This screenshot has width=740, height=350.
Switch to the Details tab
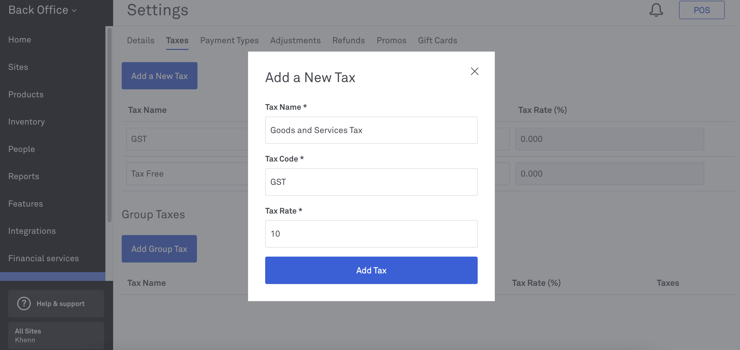coord(141,40)
